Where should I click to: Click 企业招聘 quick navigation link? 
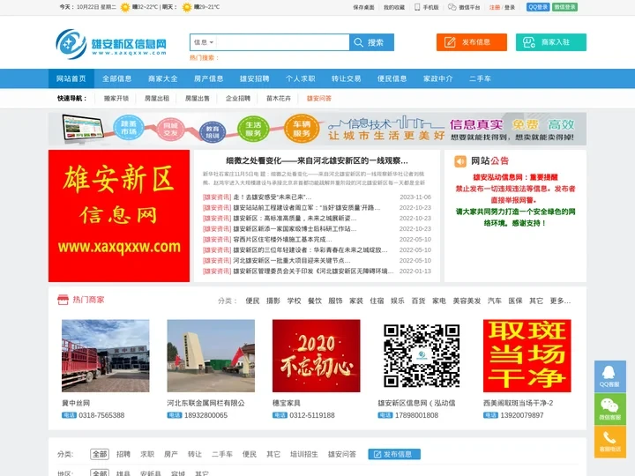238,99
